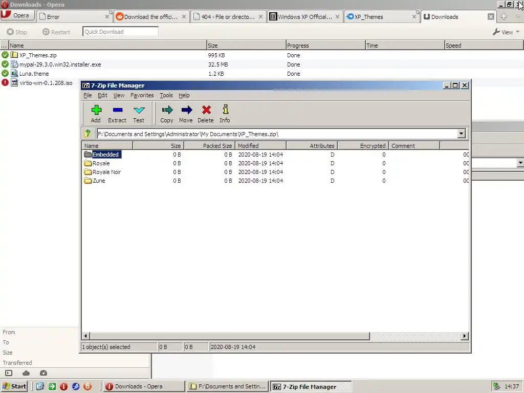Screen dimensions: 524x393
Task: Switch to Downloads - Opera taskbar button
Action: click(x=144, y=386)
